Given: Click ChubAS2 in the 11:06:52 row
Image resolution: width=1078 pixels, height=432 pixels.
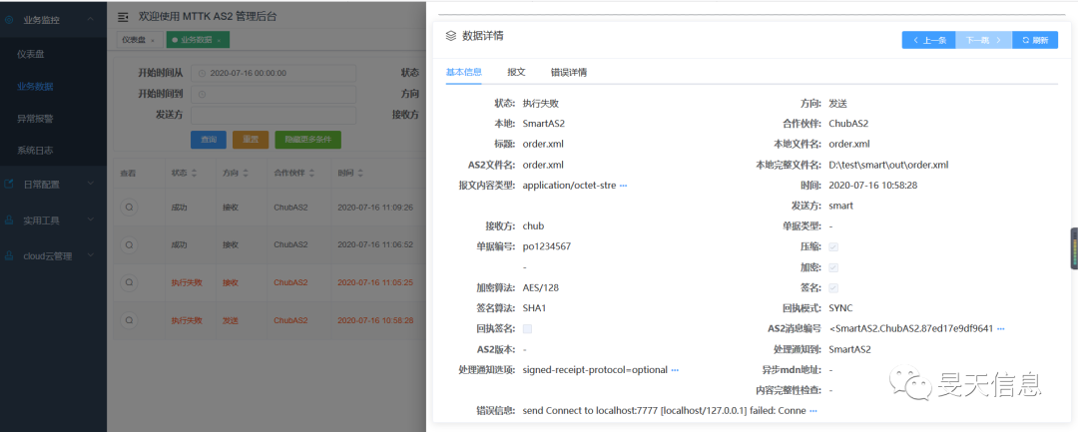Looking at the screenshot, I should pos(290,244).
